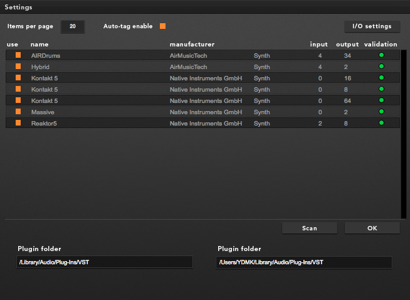This screenshot has height=300, width=410.
Task: Disable the use box for Massive
Action: [x=18, y=112]
